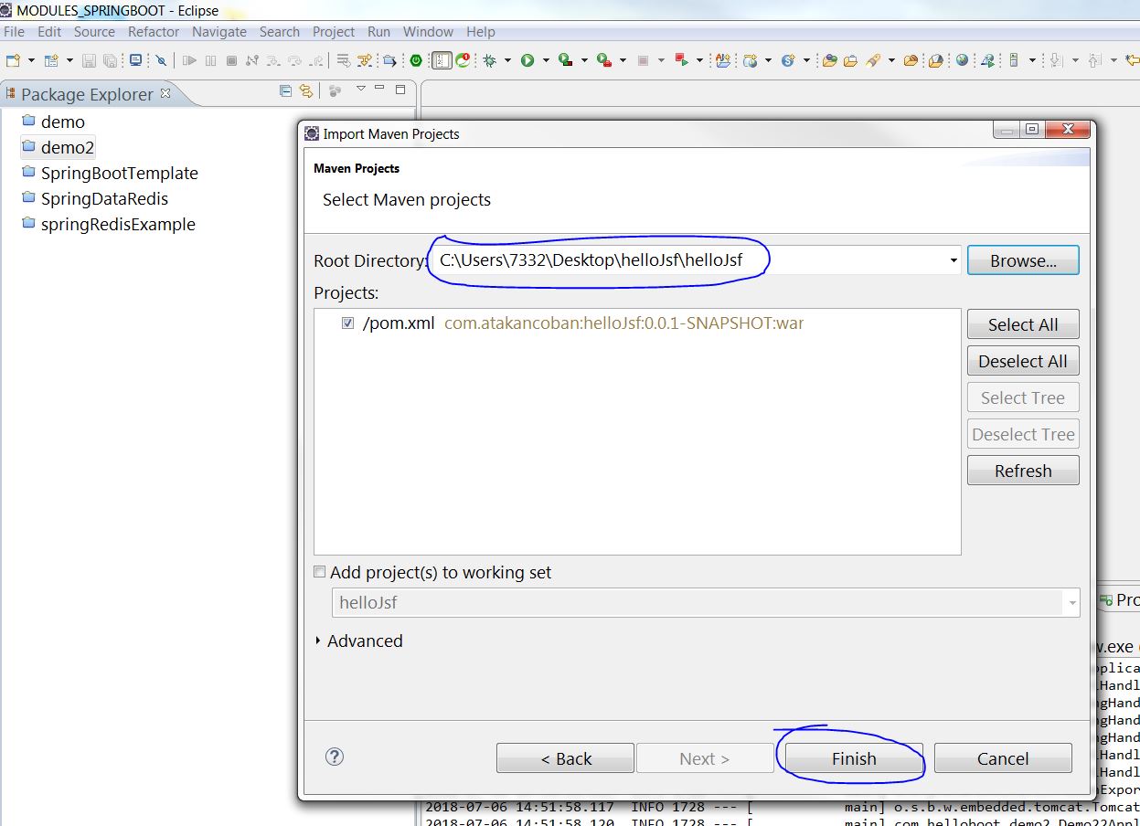Click the green Spring Boot power icon
The image size is (1140, 826).
[416, 61]
